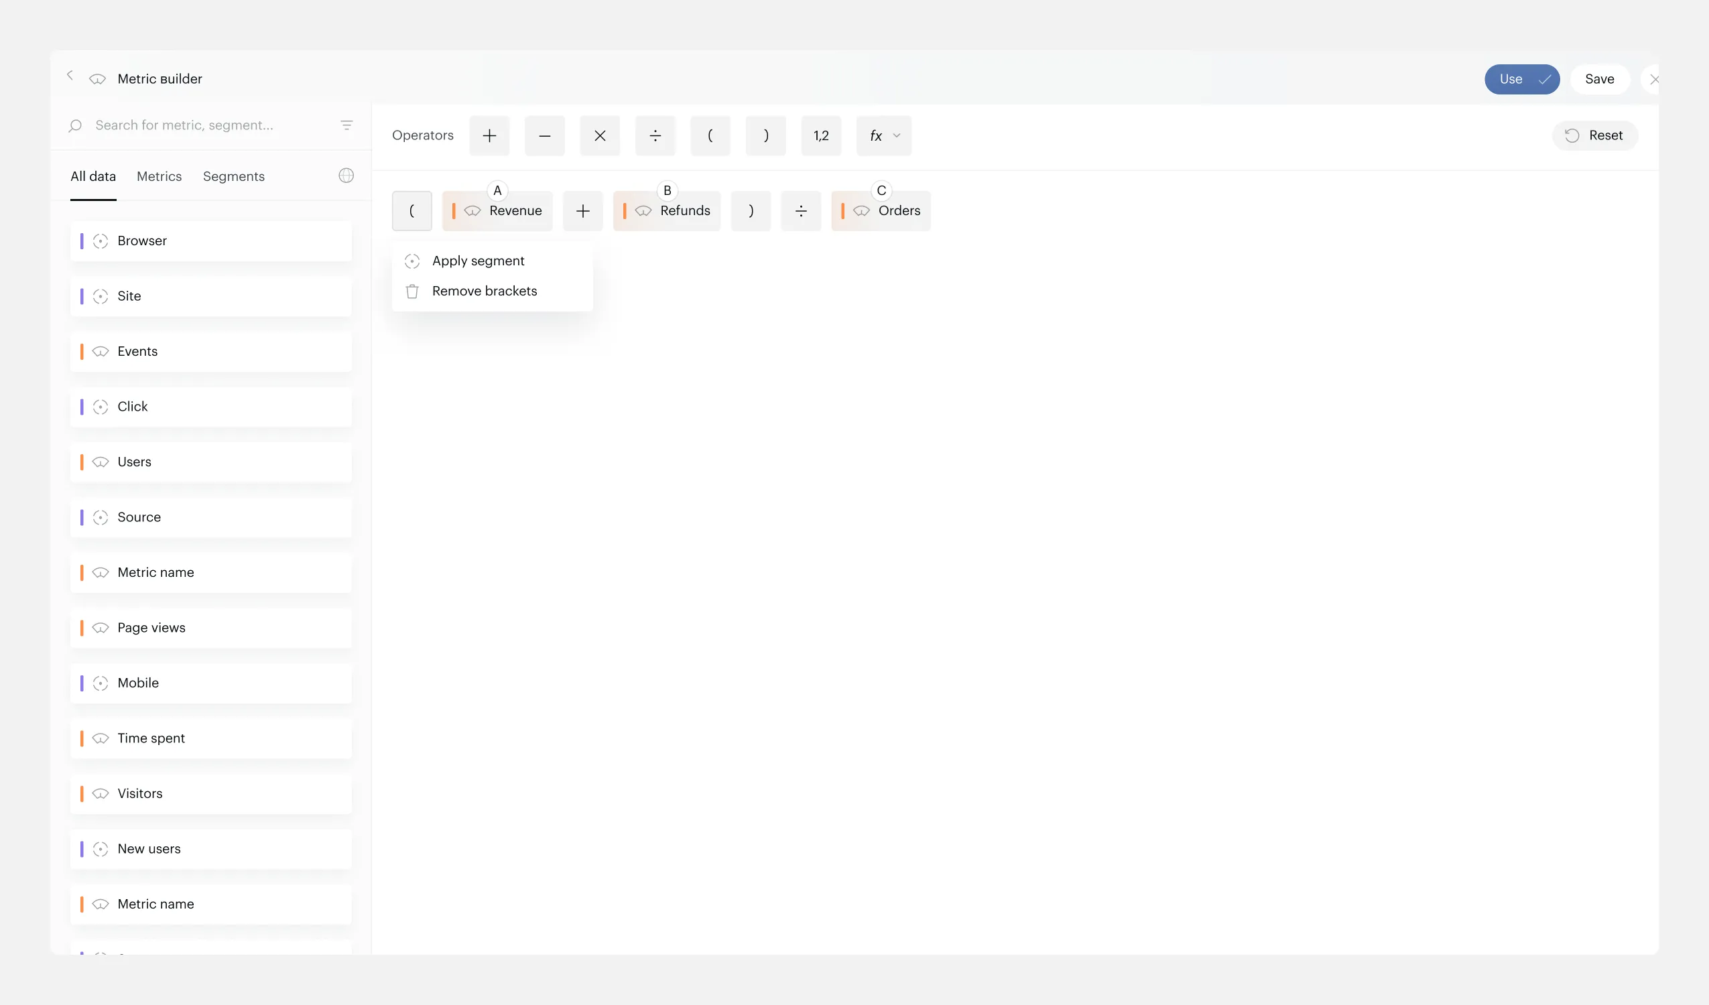Insert multiply operator from Operators bar
Screen dimensions: 1709x1005
click(600, 135)
